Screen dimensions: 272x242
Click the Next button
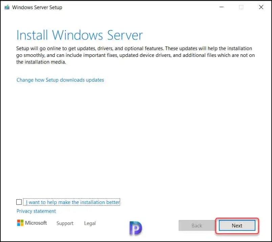237,225
